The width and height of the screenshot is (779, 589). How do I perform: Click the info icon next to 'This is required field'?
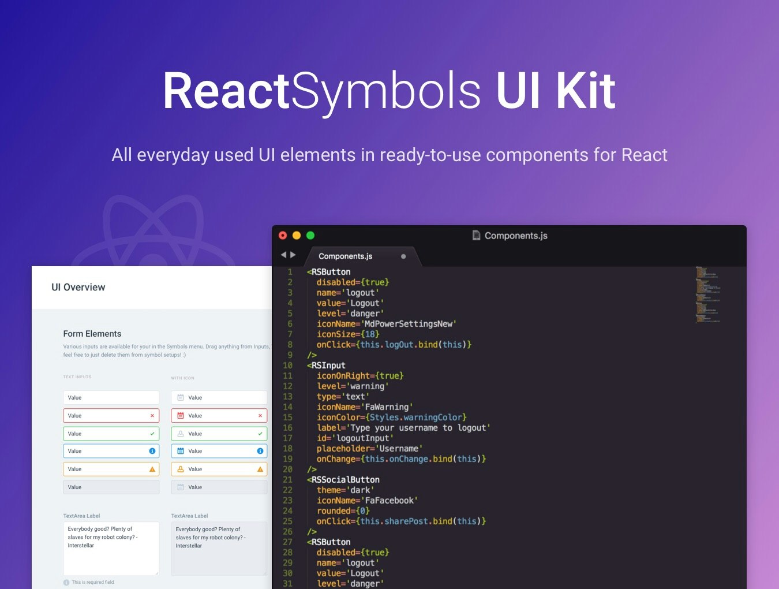point(68,582)
